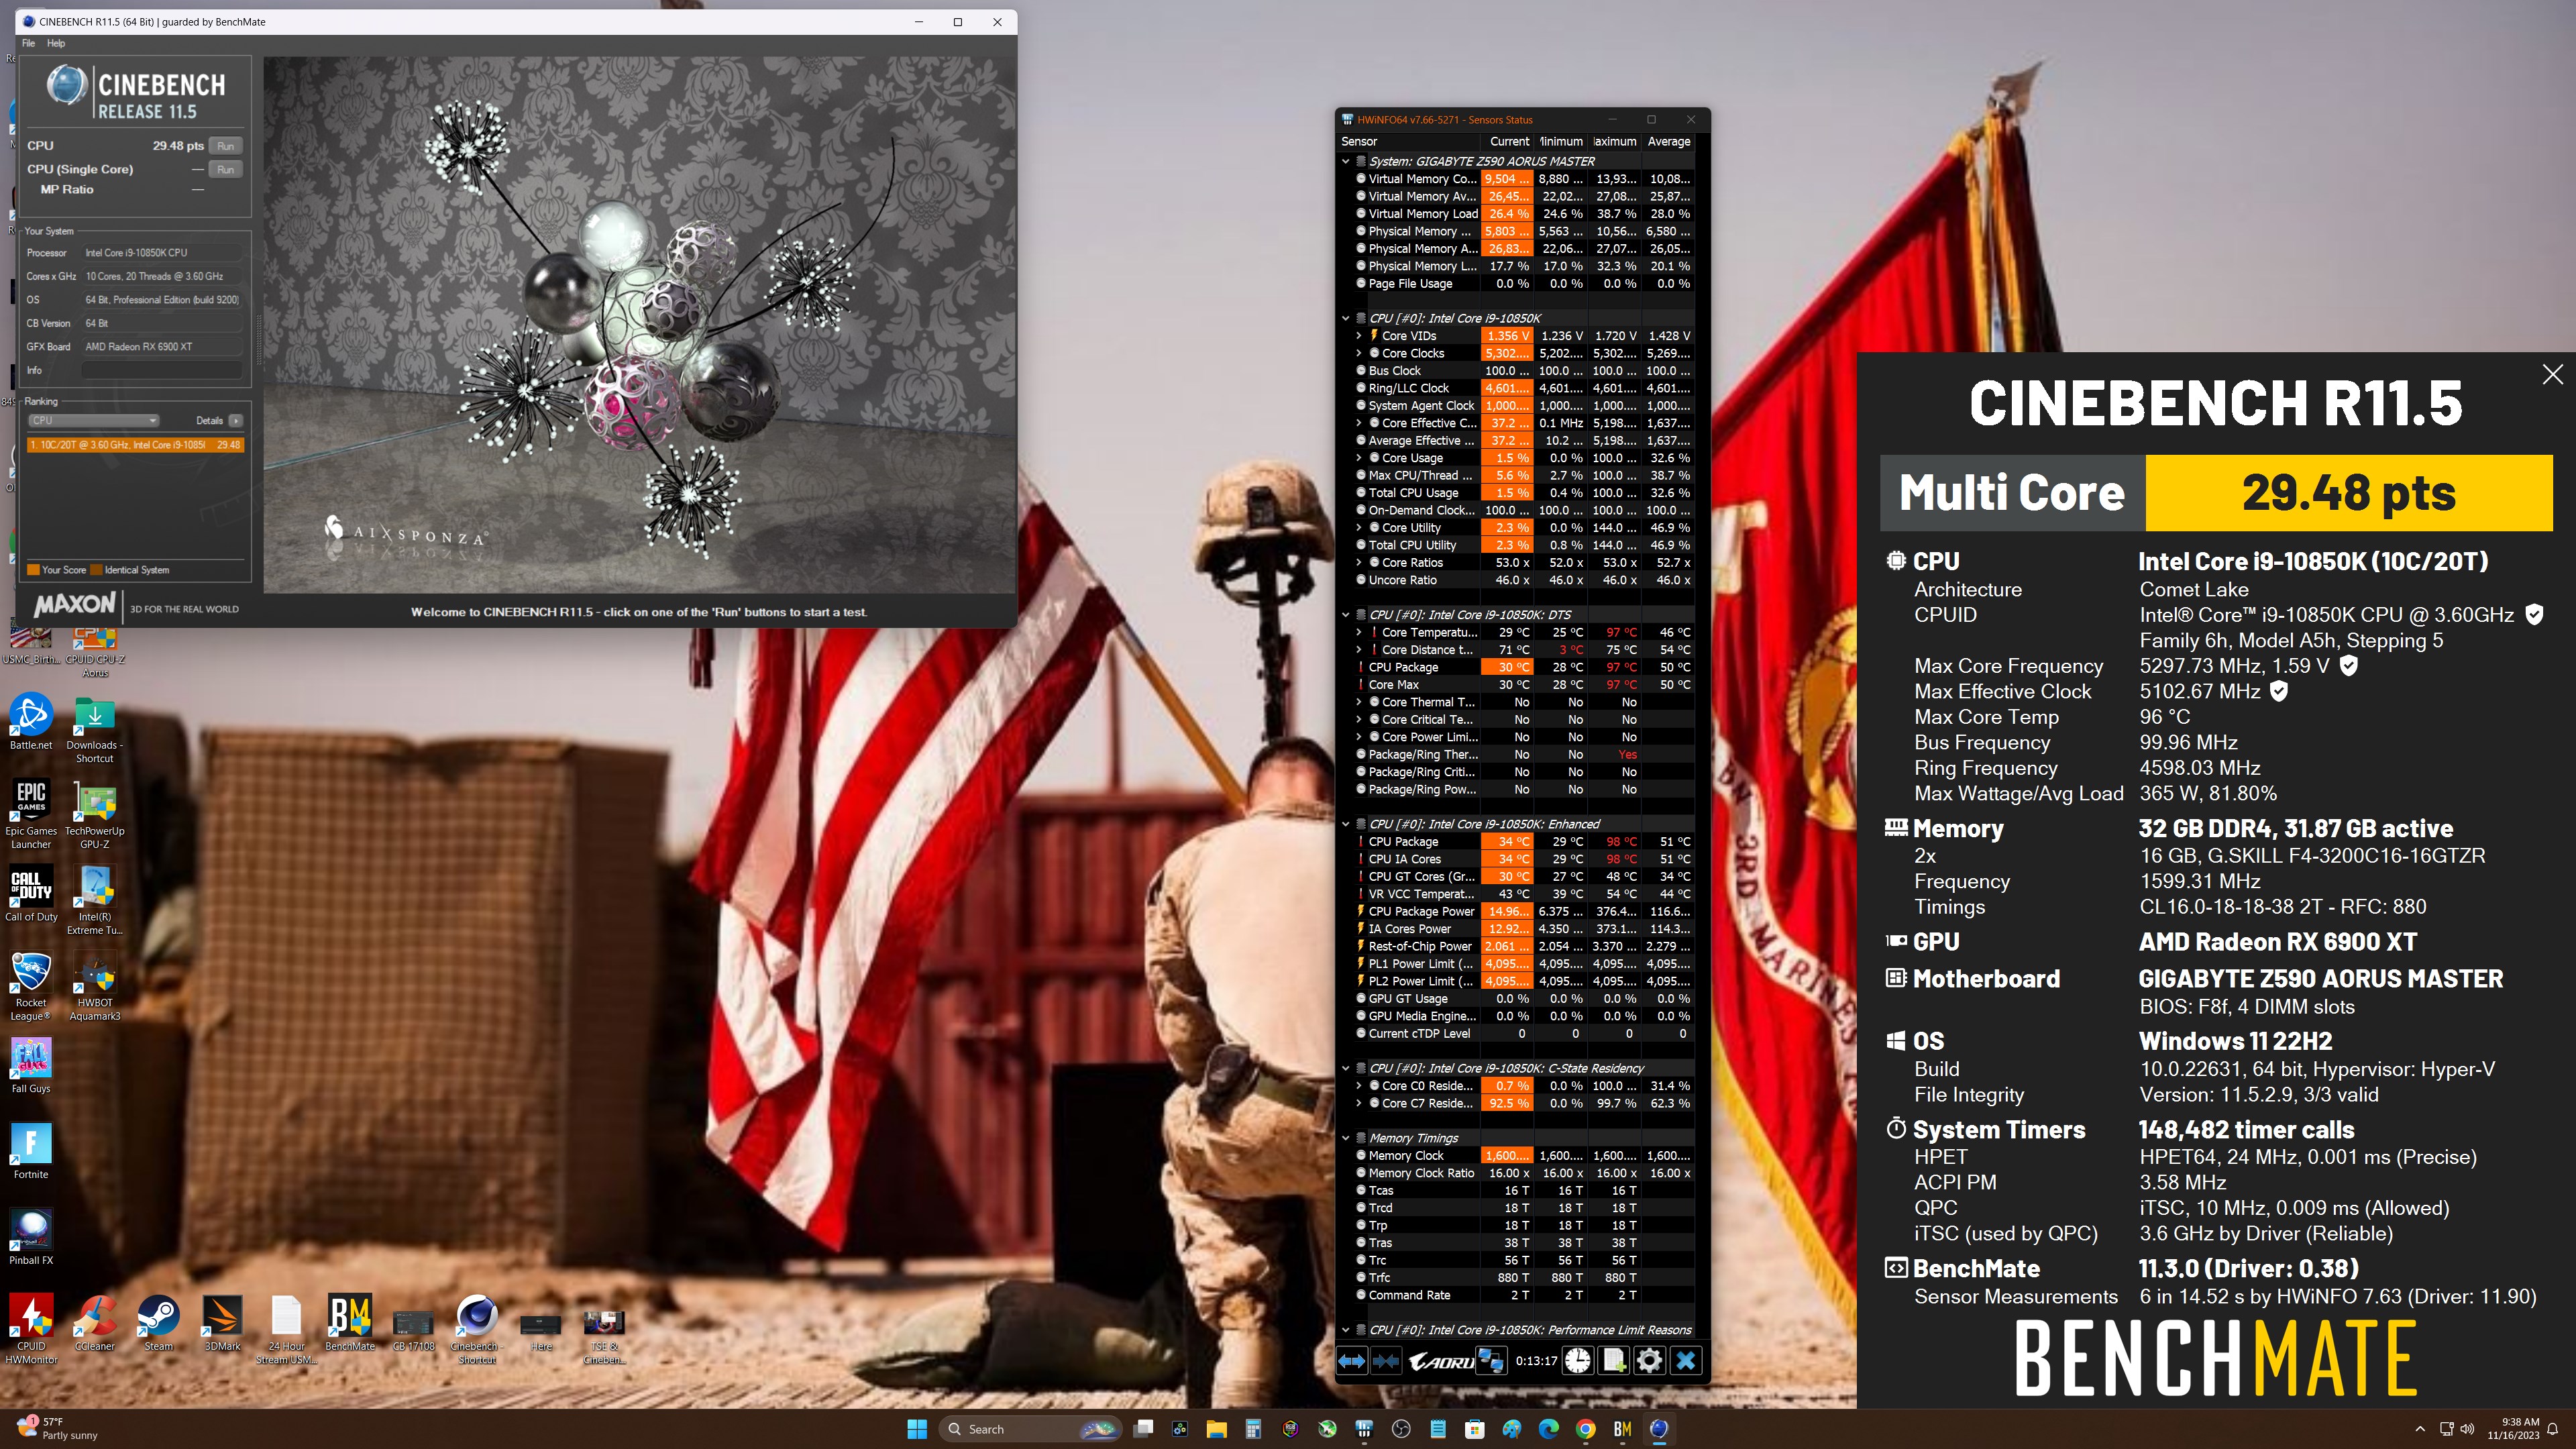Close the BenchMate result overlay X
Screen dimensions: 2576x1449
click(x=2552, y=375)
